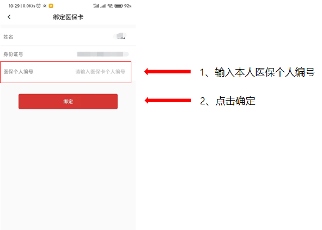Tap the battery status icon
Viewport: 322px width, 230px height.
119,6
